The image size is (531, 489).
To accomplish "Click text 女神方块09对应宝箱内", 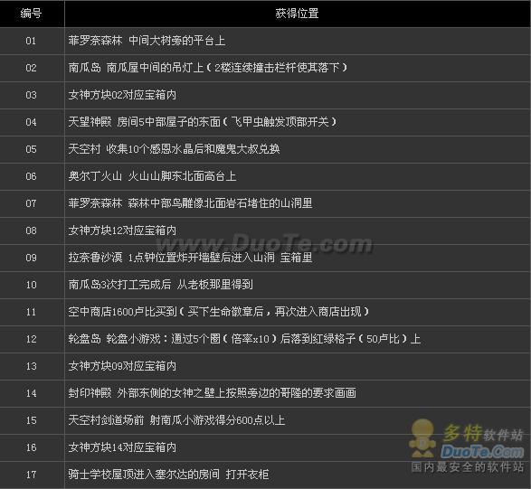I will 122,366.
